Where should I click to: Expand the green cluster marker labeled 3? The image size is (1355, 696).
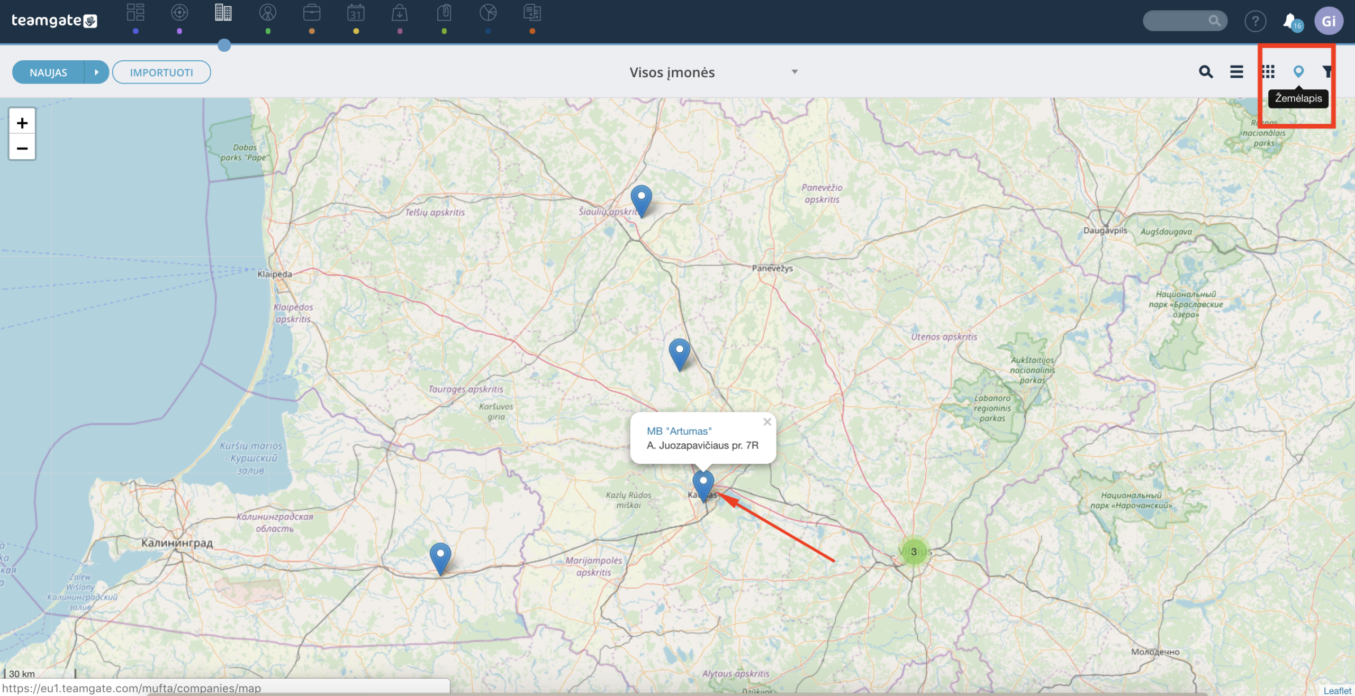[x=914, y=552]
